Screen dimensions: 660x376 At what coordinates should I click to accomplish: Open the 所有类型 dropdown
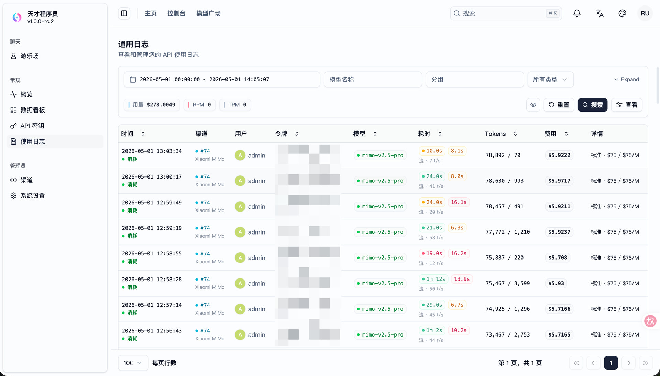(x=550, y=80)
